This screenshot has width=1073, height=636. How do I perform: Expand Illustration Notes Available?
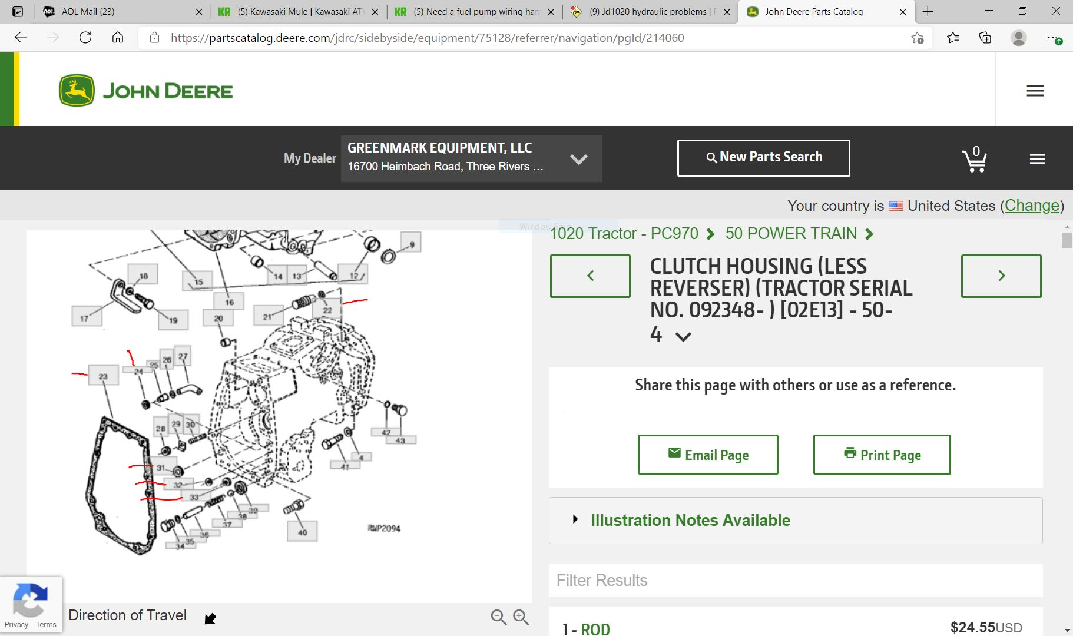[x=796, y=521]
